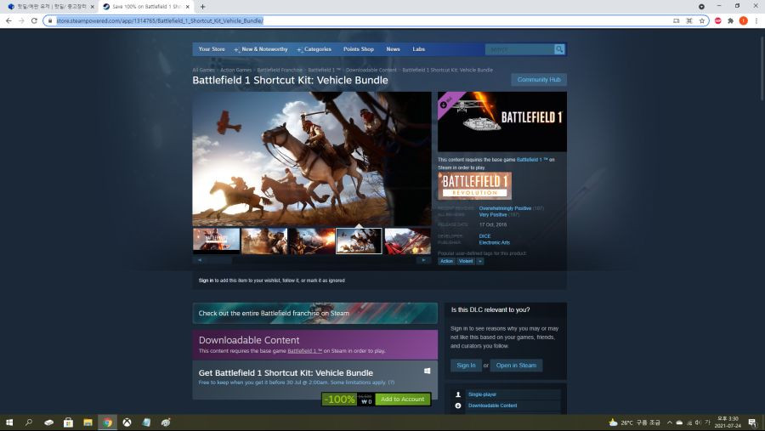Screen dimensions: 765x431
Task: Open Windows notification center
Action: click(752, 422)
